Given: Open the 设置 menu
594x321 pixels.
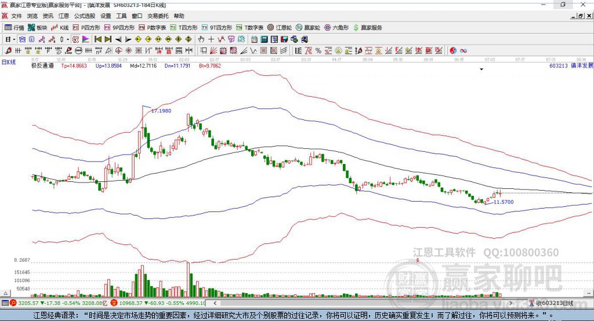Looking at the screenshot, I should [106, 16].
